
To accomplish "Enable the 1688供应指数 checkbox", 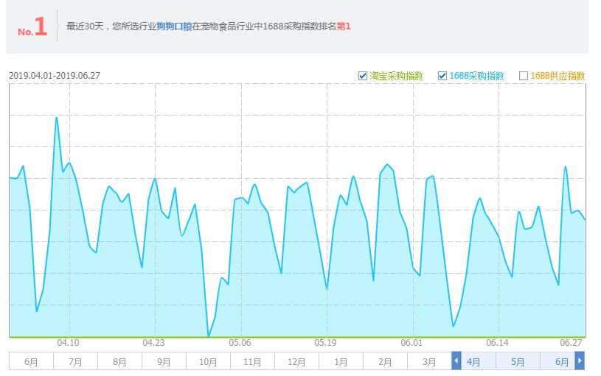I will [523, 76].
